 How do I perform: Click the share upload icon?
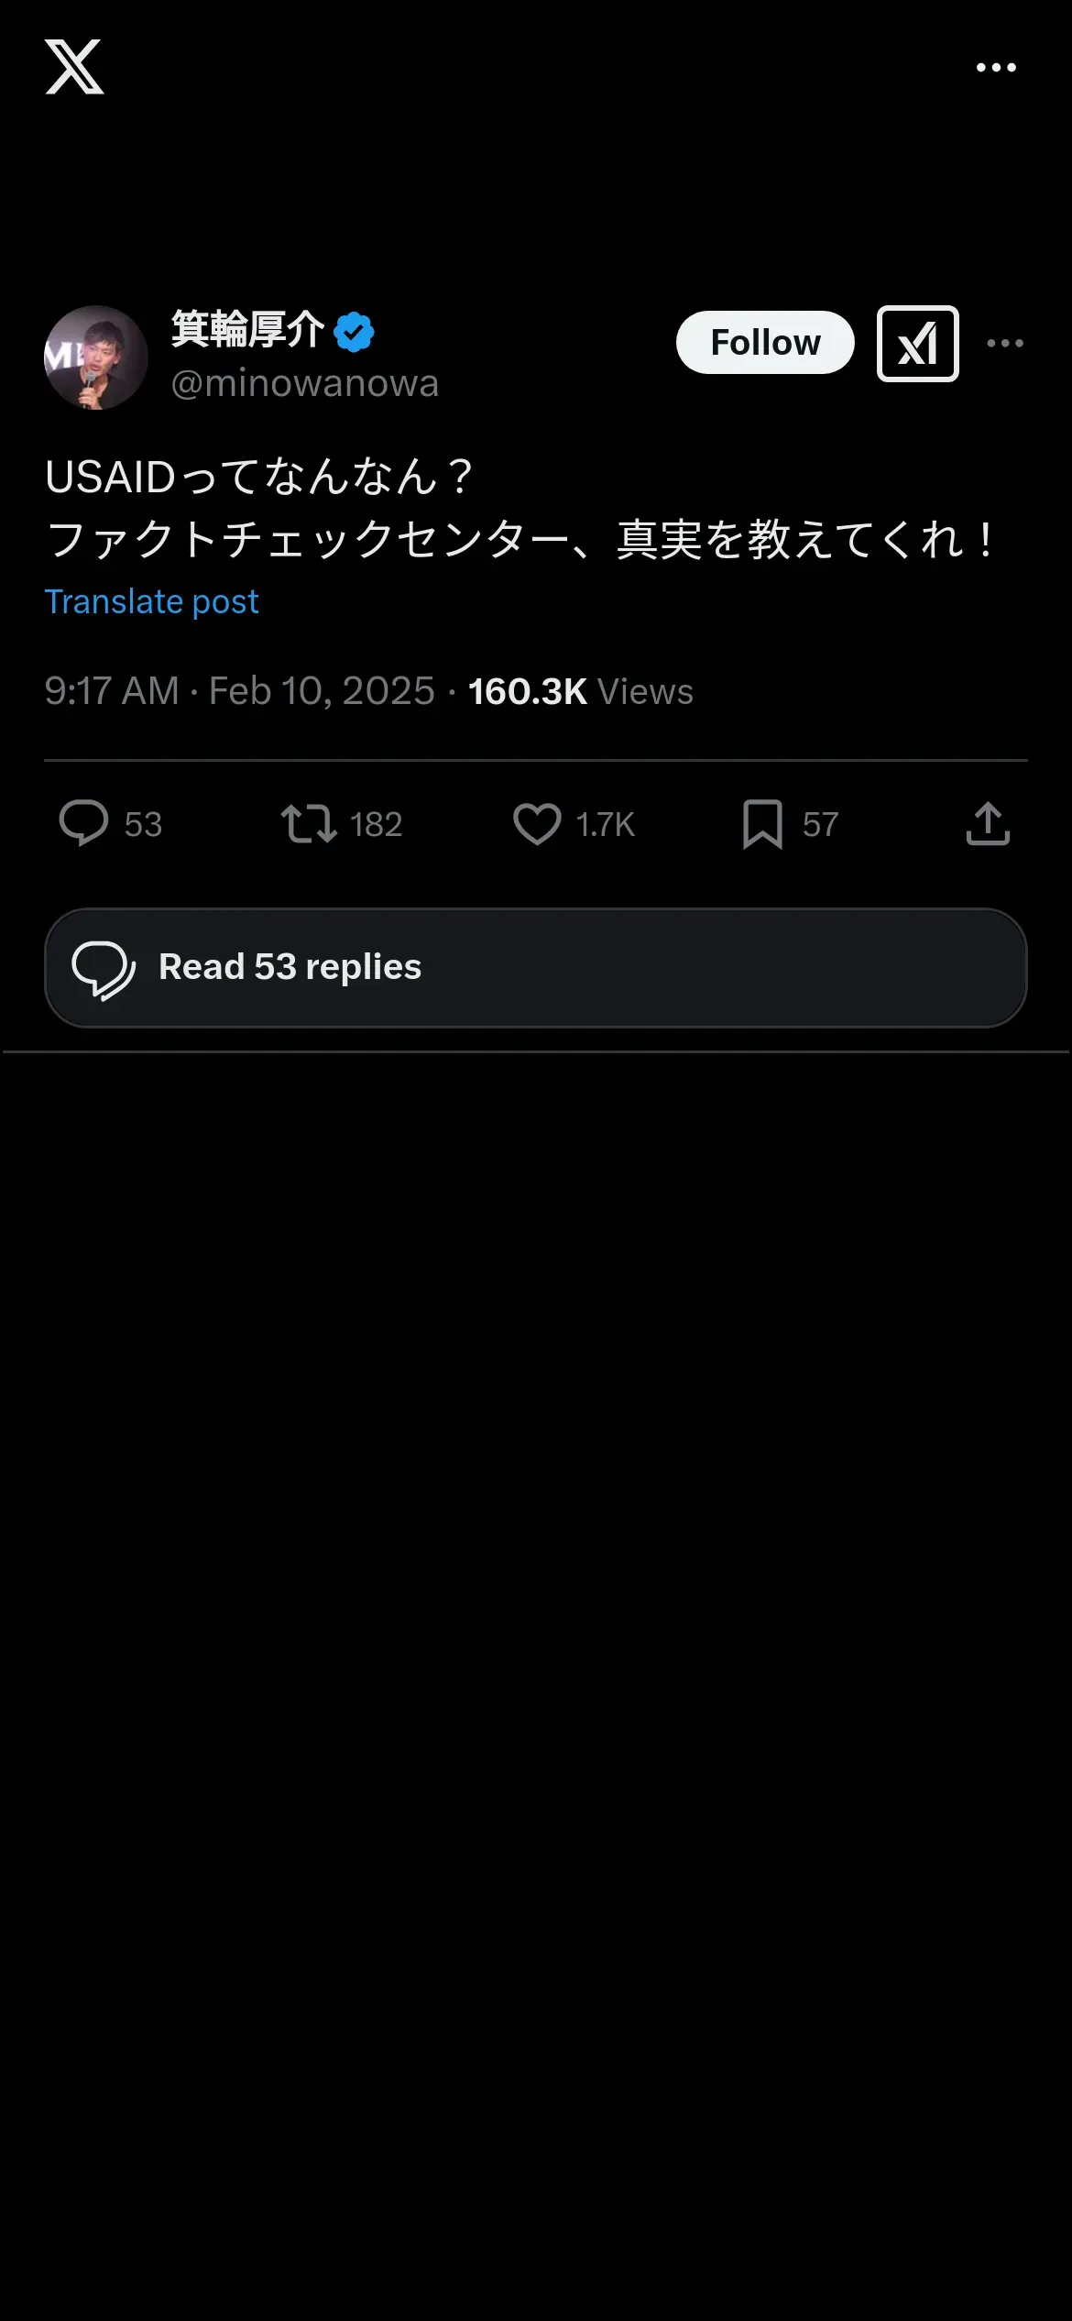point(988,823)
